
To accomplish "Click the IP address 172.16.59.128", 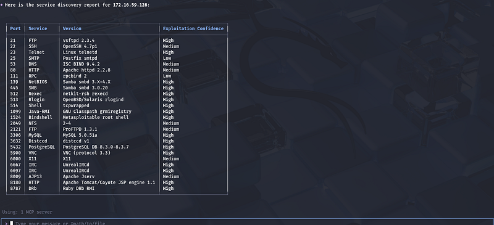I will tap(130, 5).
